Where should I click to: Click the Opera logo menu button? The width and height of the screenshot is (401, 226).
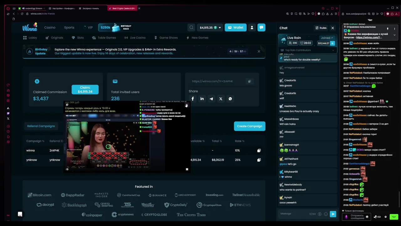tap(8, 8)
